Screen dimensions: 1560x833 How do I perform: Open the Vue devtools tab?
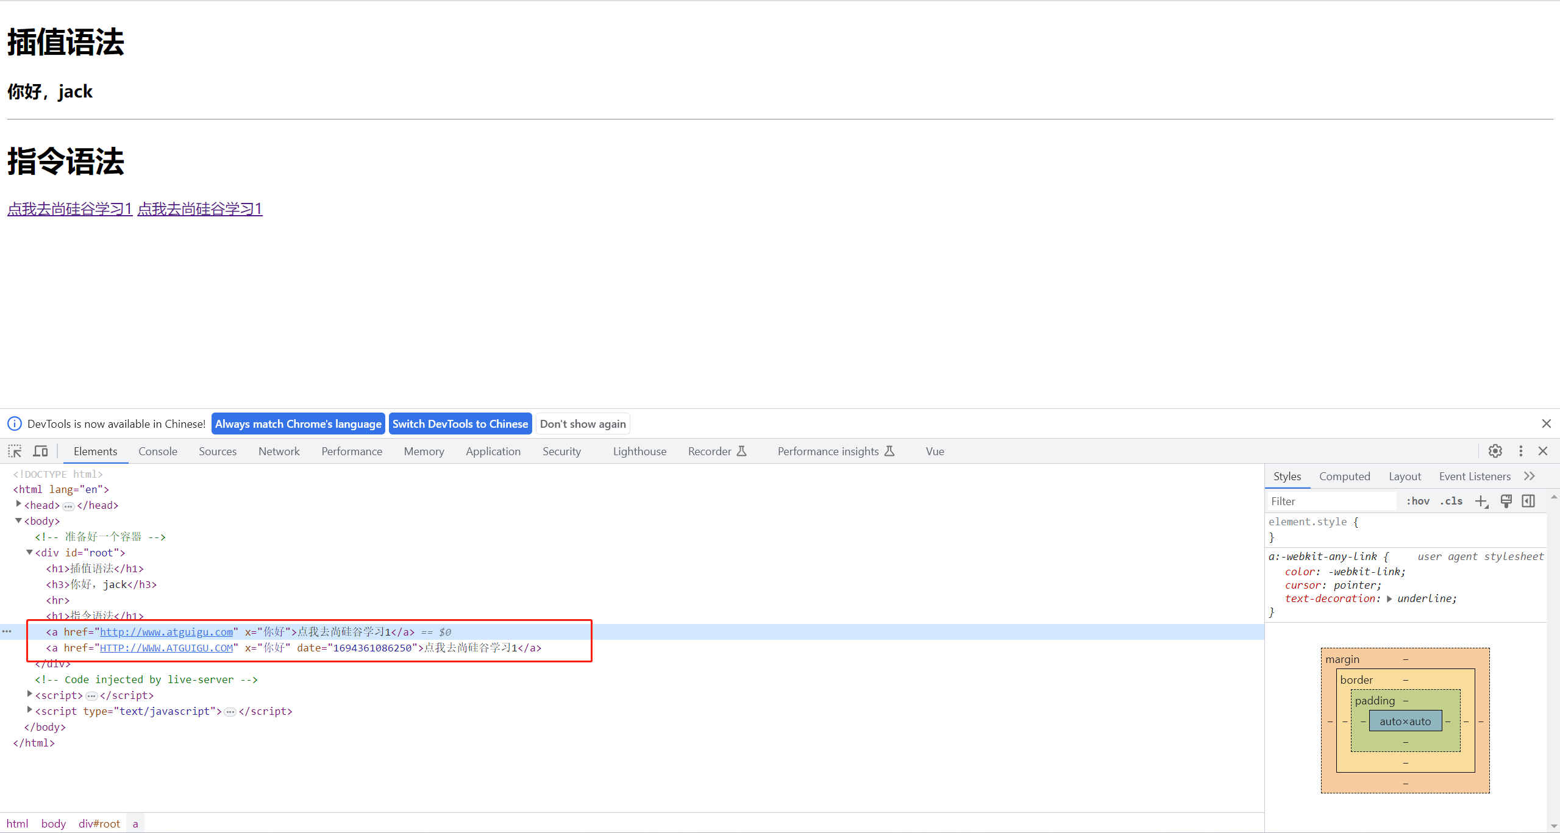(x=935, y=451)
